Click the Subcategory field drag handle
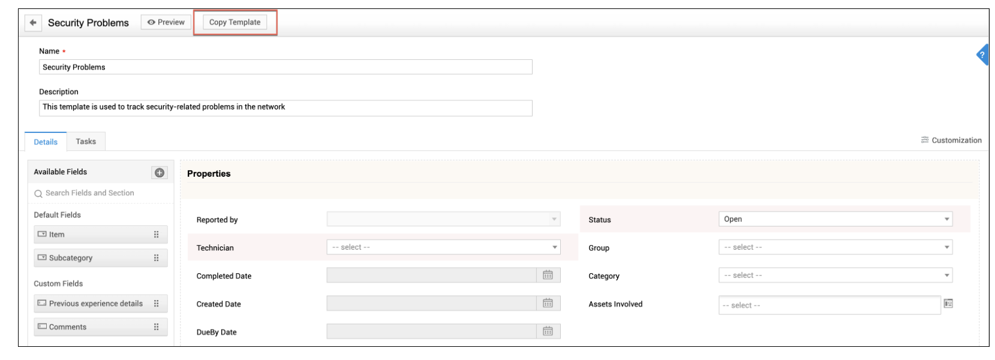995x360 pixels. [x=157, y=258]
